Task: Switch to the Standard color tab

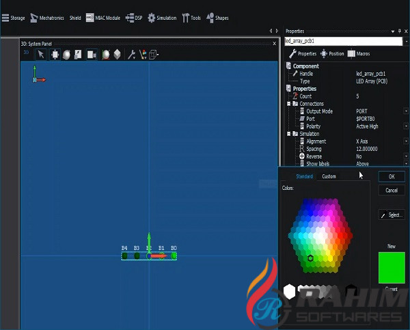Action: tap(304, 176)
